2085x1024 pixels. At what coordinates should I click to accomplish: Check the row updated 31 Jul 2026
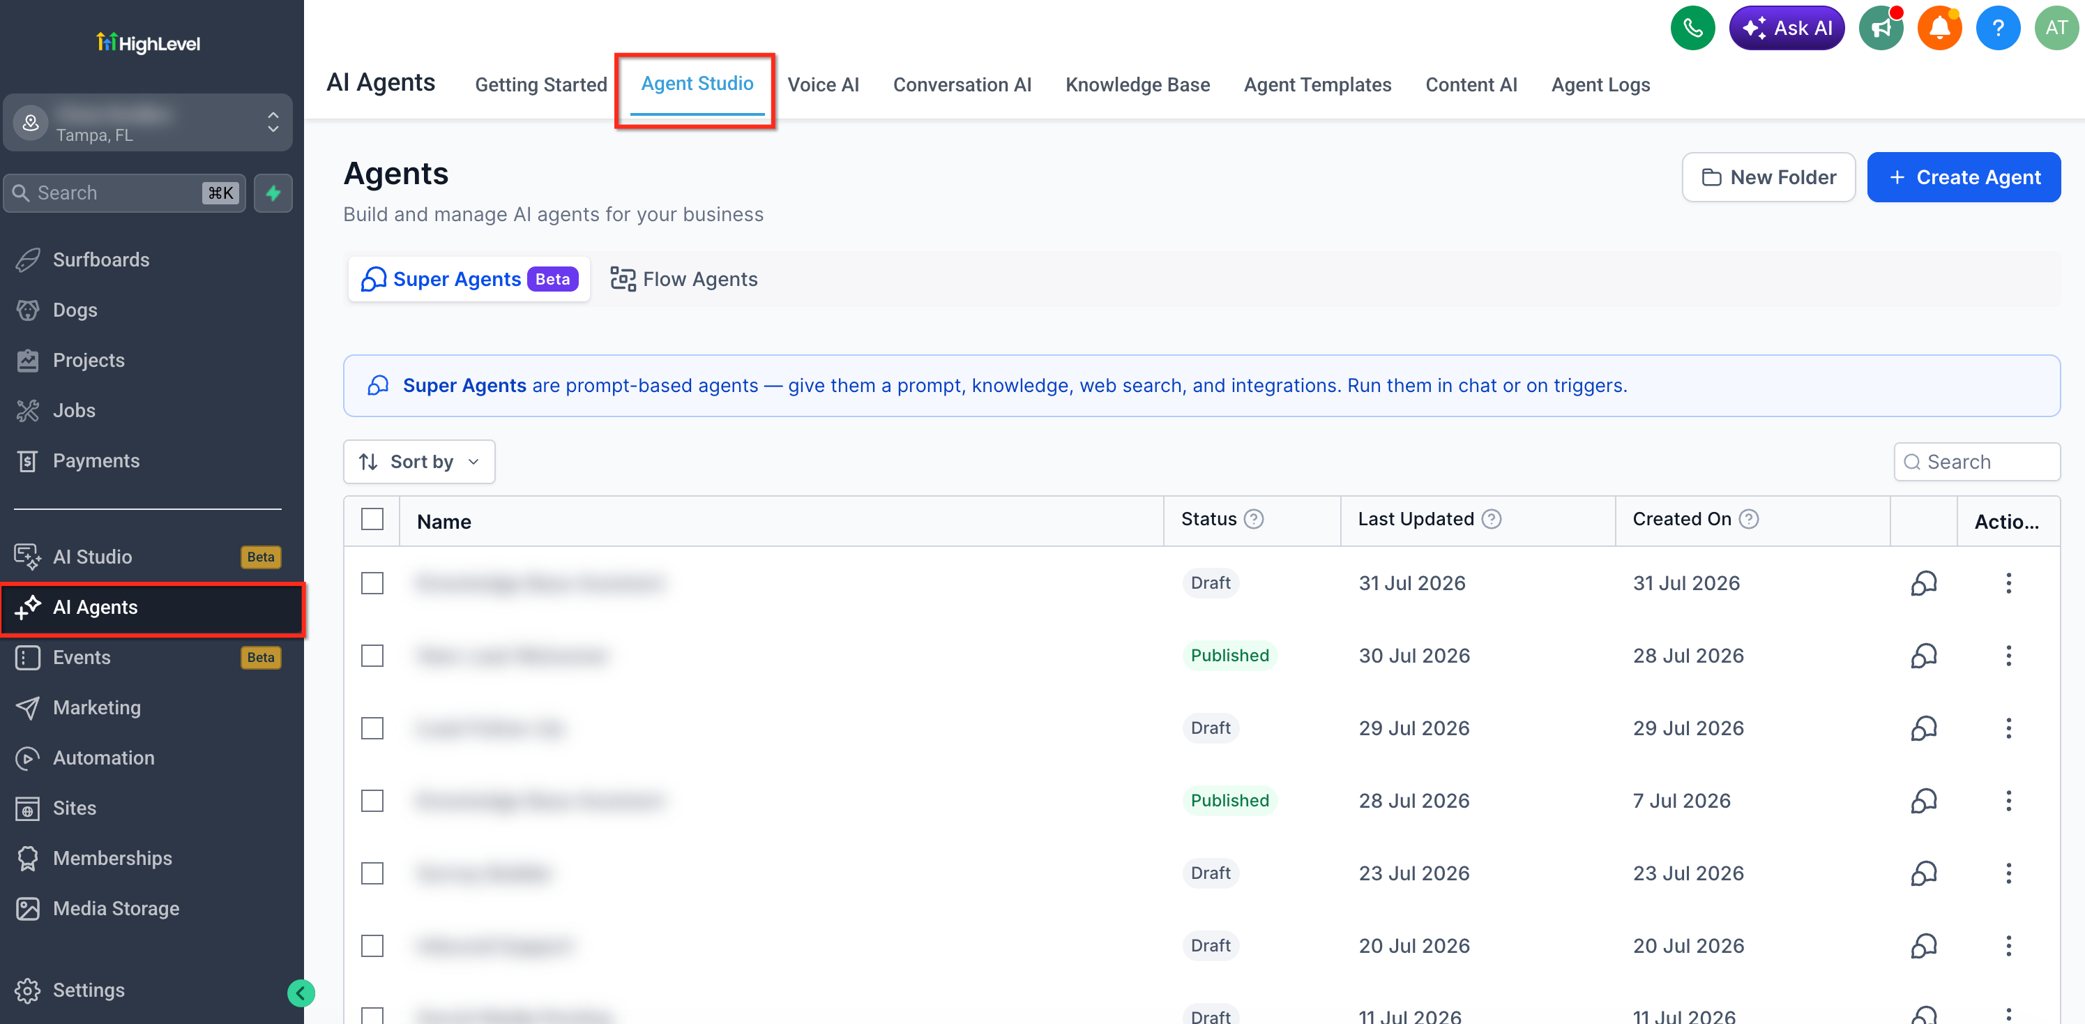[x=372, y=583]
